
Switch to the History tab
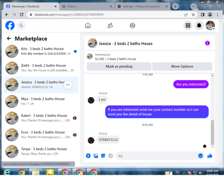click(x=86, y=6)
